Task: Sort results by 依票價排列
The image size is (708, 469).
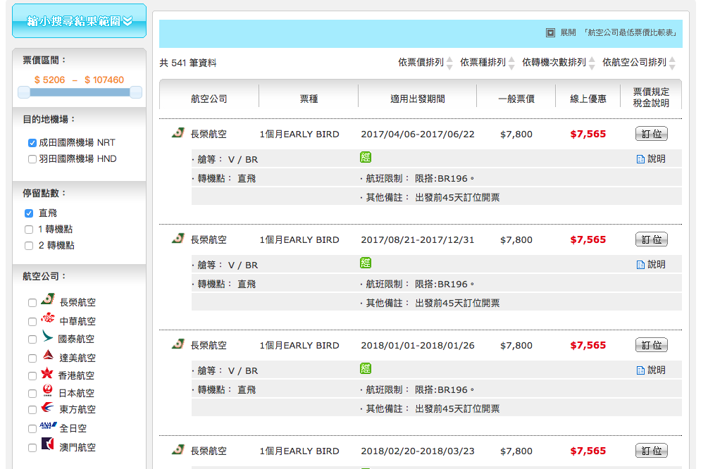Action: coord(425,63)
